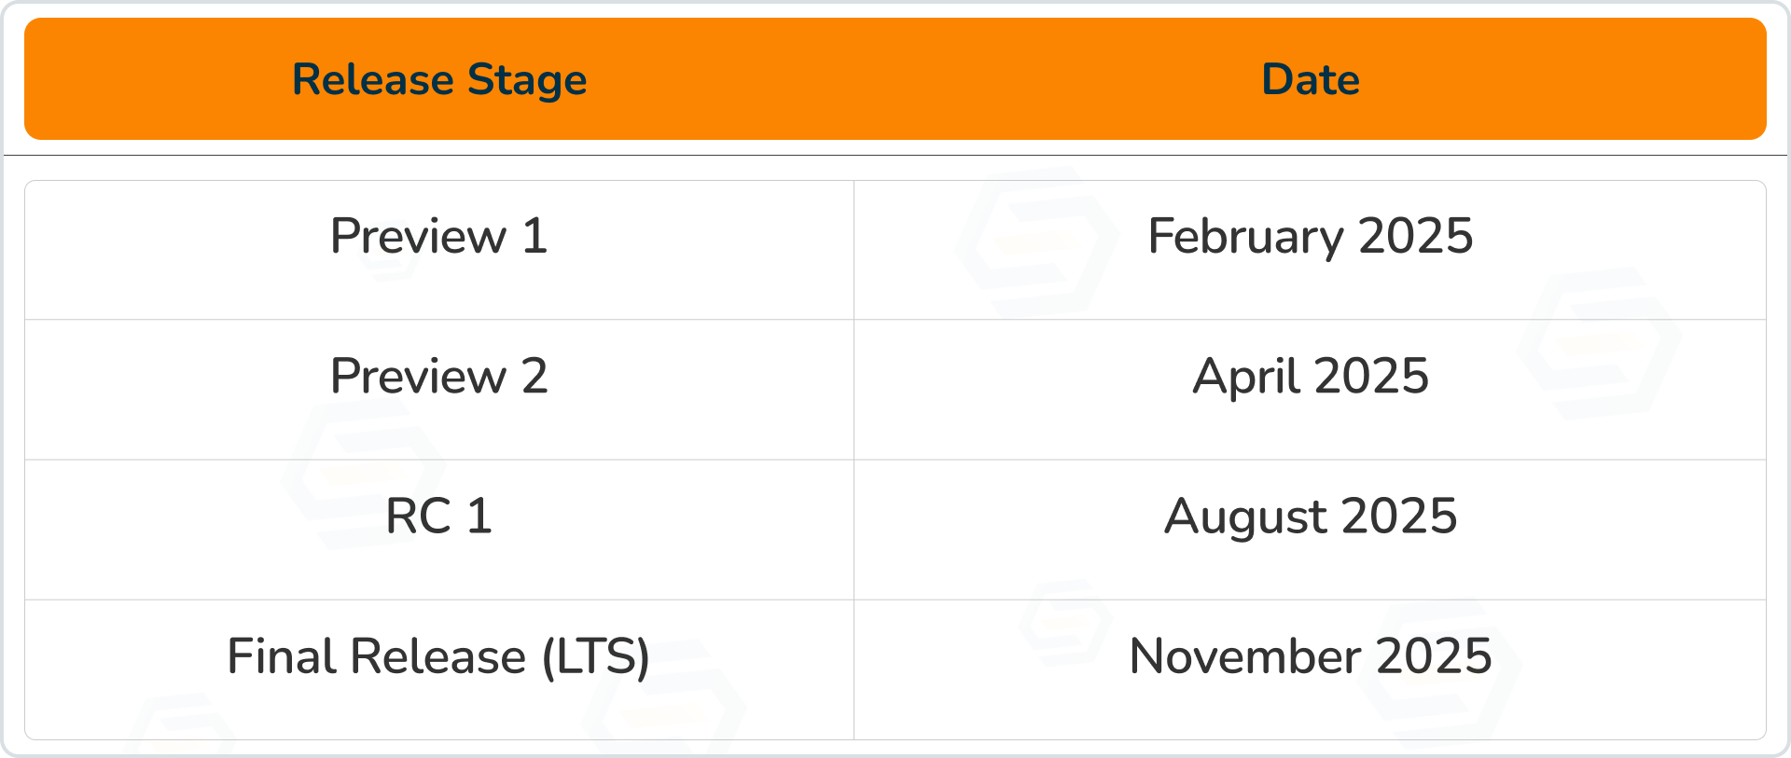Click watermark logo below-right of Final Release (LTS)
1791x758 pixels.
[x=664, y=710]
